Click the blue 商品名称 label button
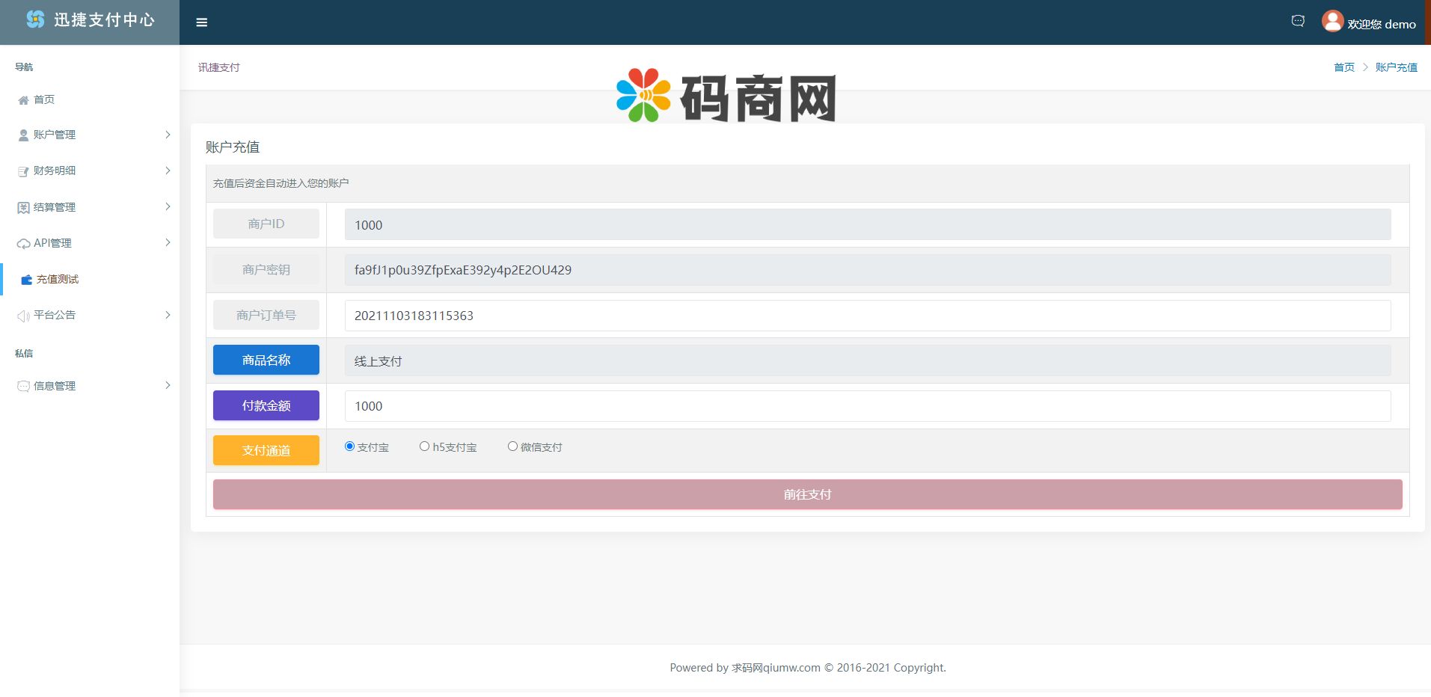Image resolution: width=1431 pixels, height=697 pixels. 266,360
